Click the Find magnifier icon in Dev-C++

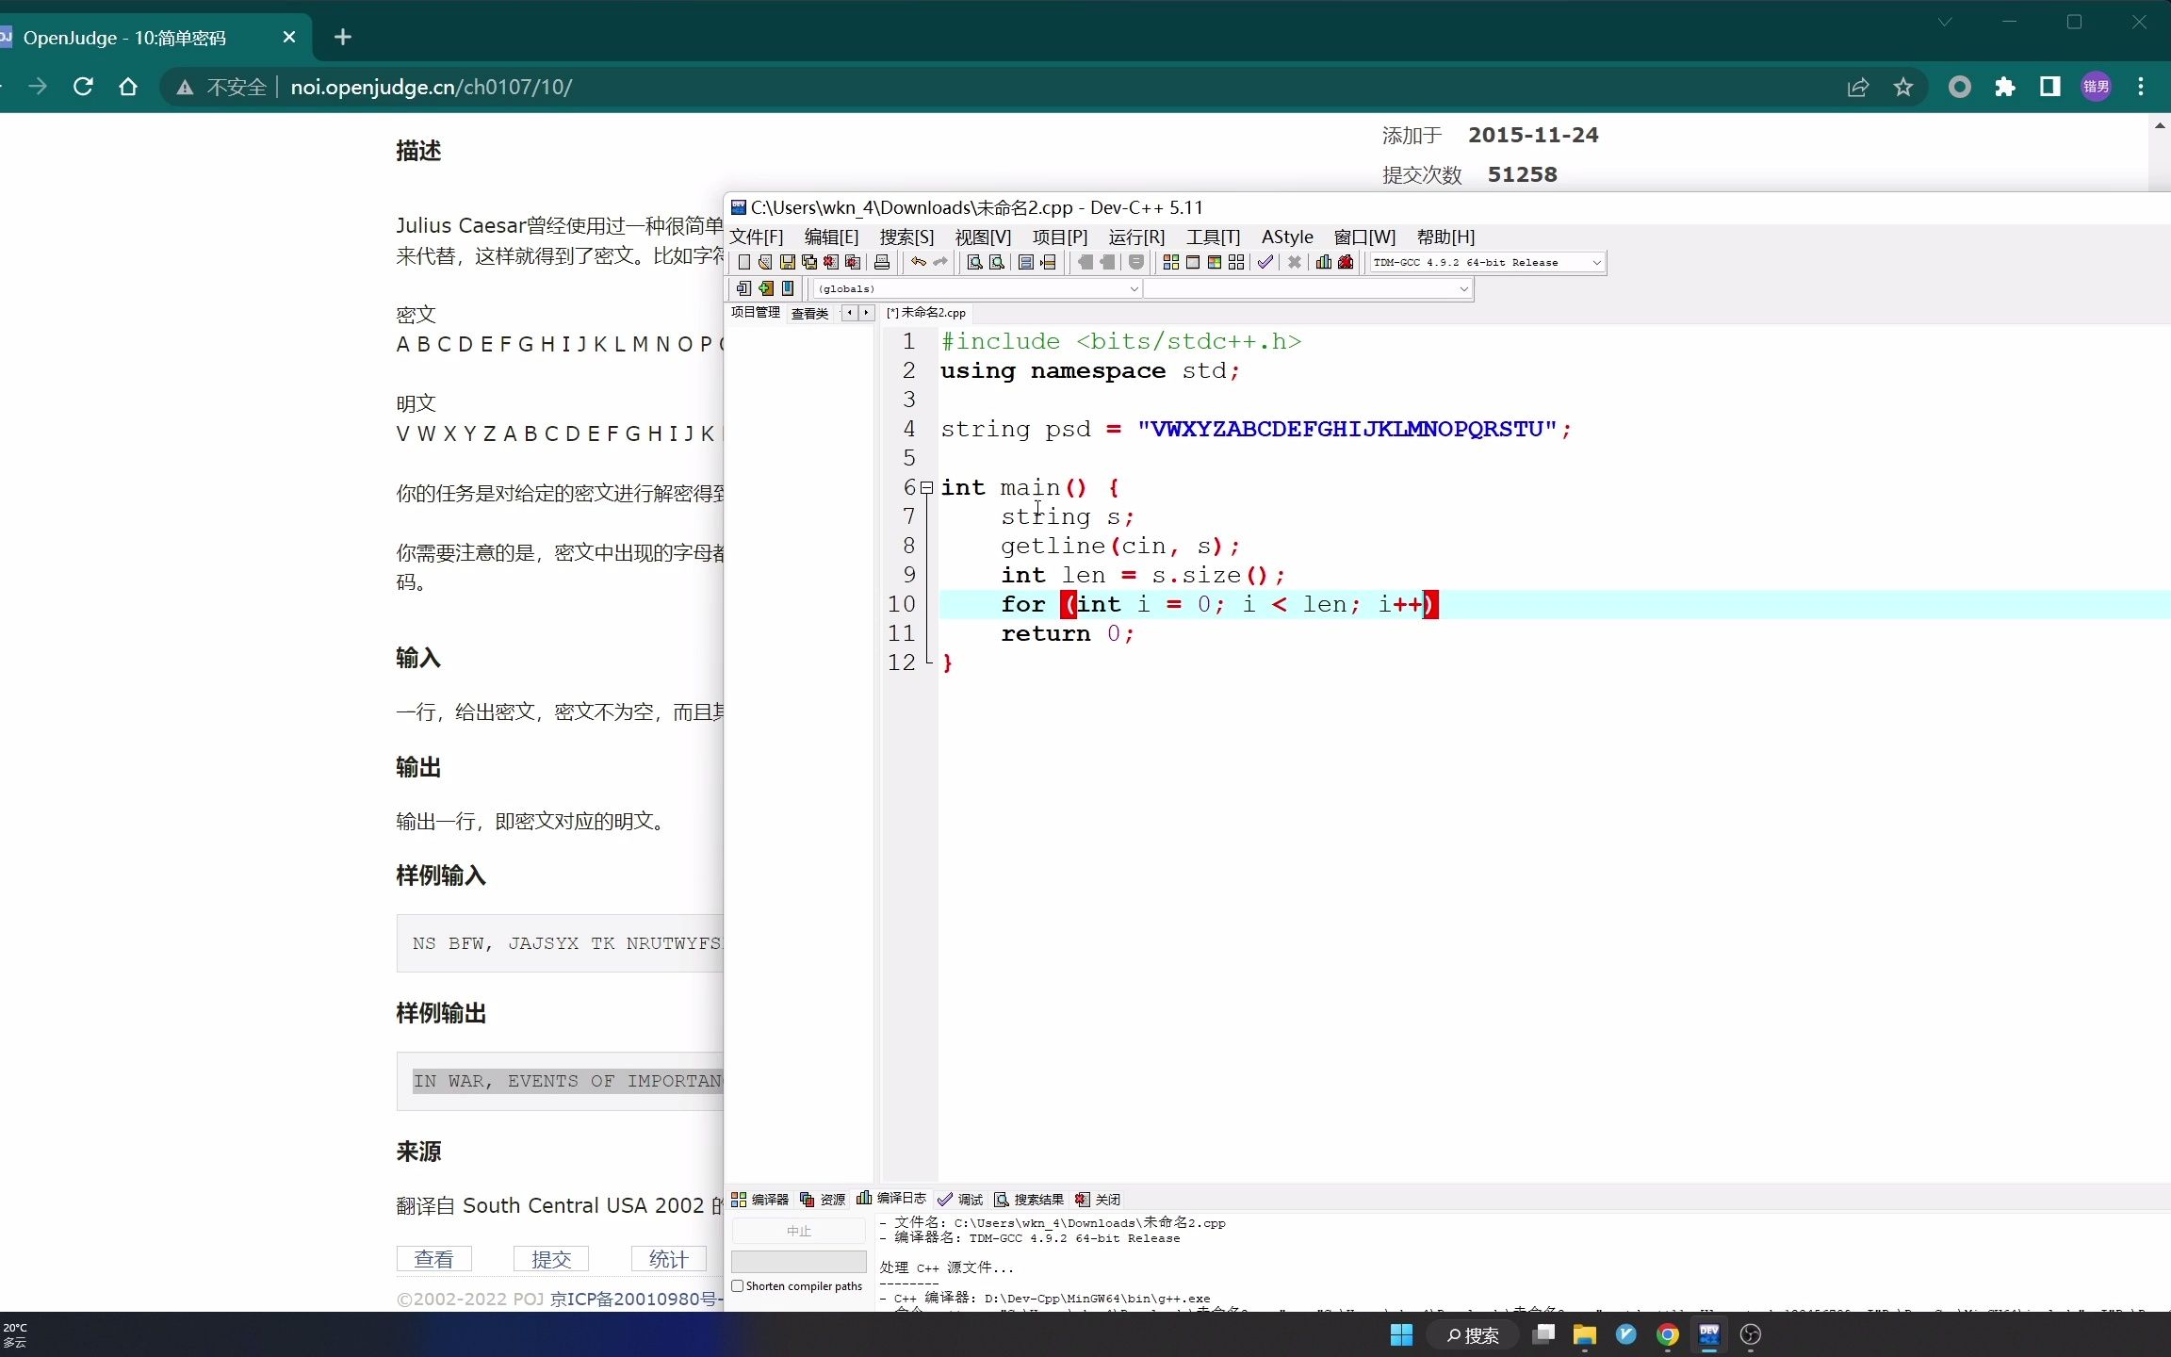[x=974, y=262]
